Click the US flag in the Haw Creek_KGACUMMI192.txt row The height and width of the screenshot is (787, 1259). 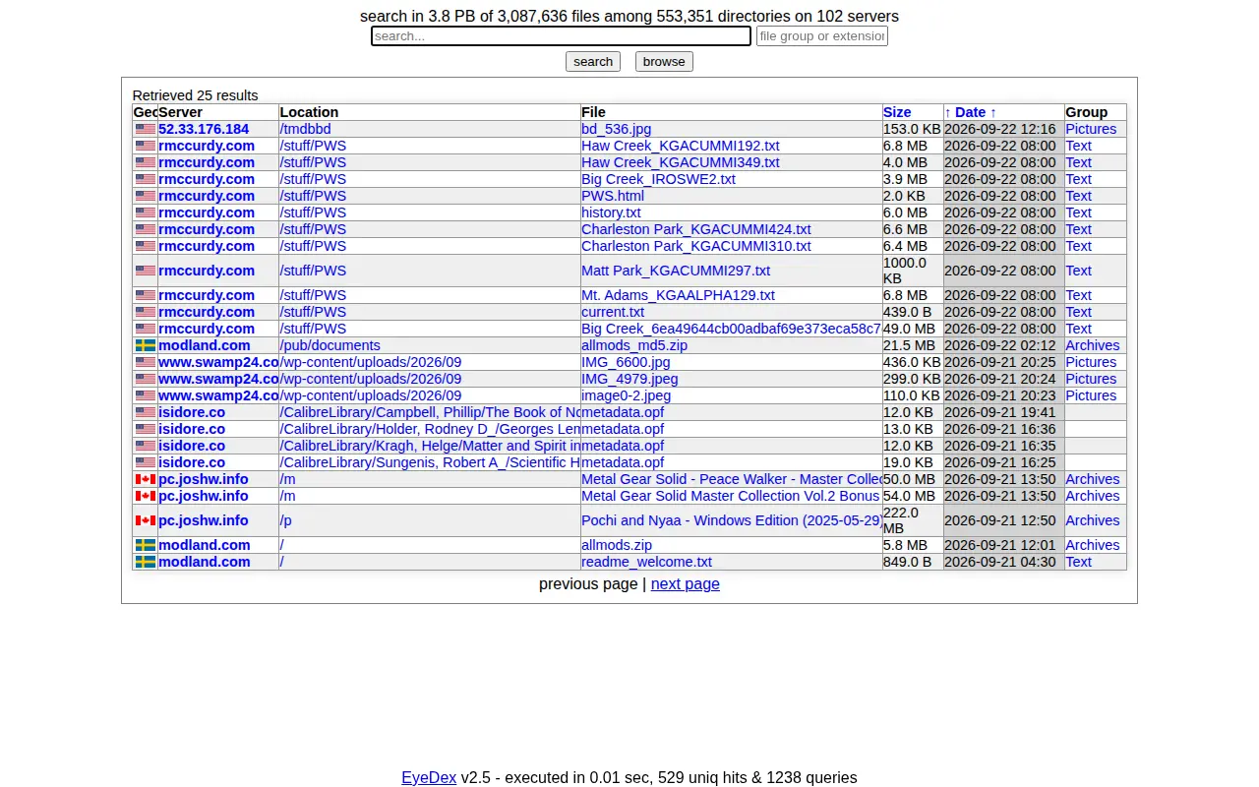[x=146, y=146]
